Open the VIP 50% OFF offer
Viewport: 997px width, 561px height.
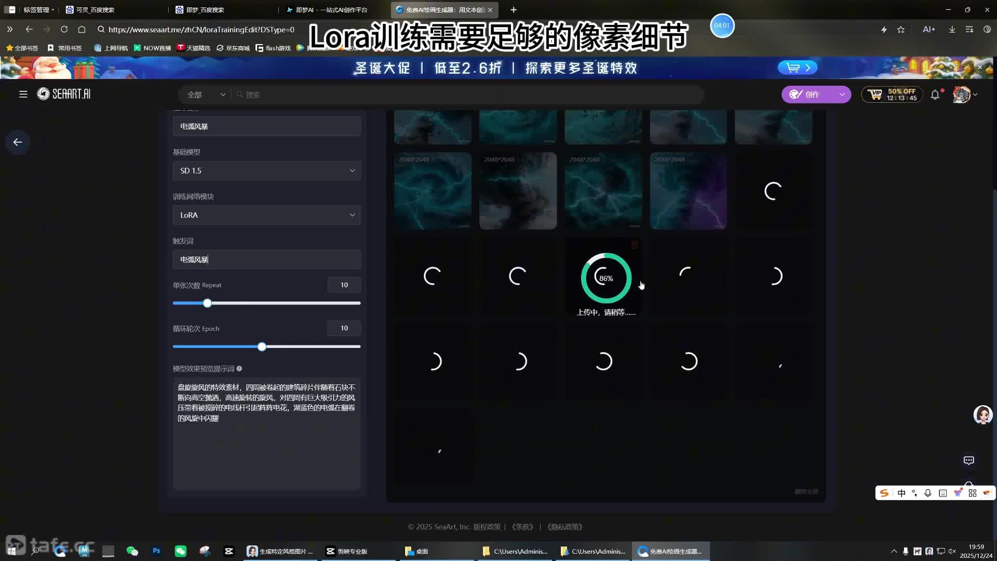(x=892, y=95)
